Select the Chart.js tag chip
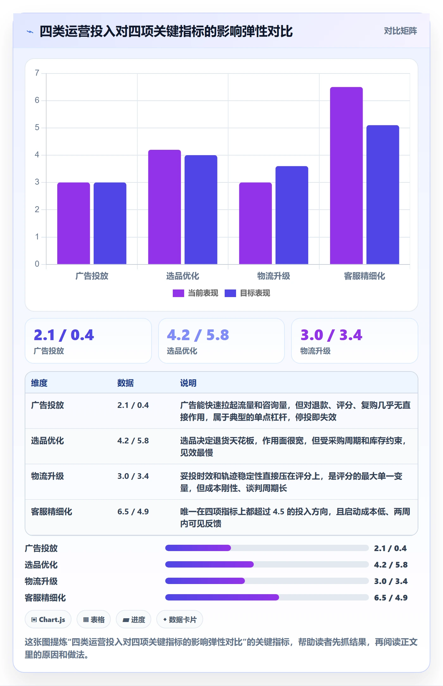The height and width of the screenshot is (686, 443). pos(48,619)
